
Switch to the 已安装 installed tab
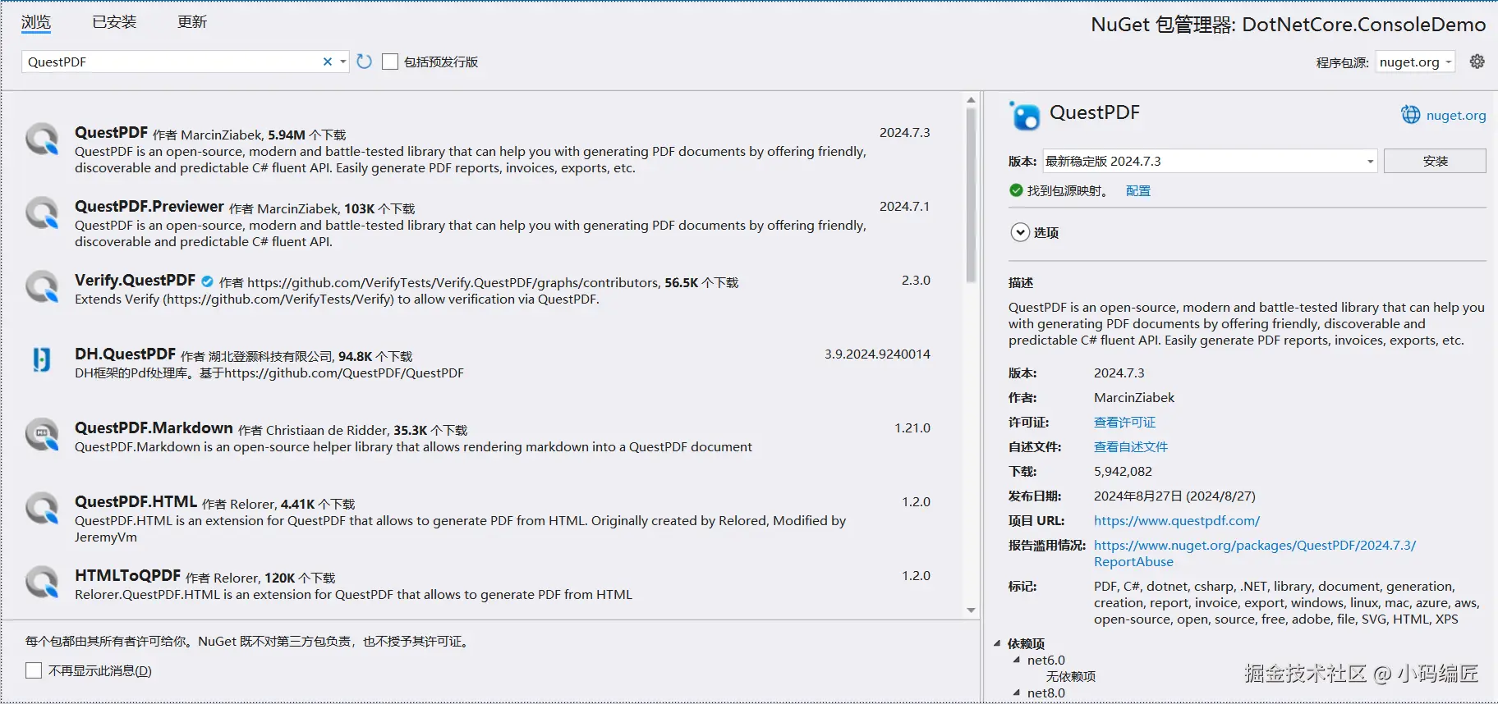point(114,22)
